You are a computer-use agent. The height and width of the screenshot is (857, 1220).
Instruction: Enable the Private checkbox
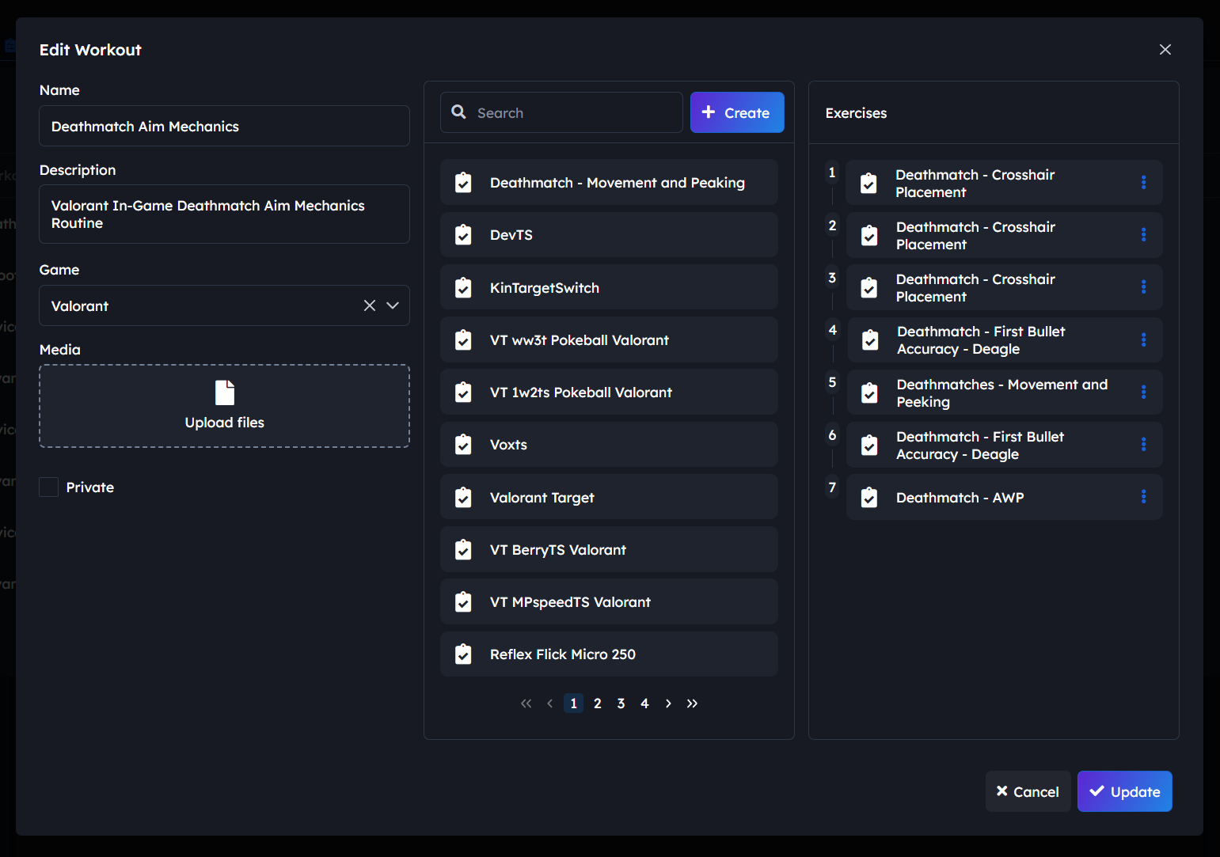[x=49, y=487]
